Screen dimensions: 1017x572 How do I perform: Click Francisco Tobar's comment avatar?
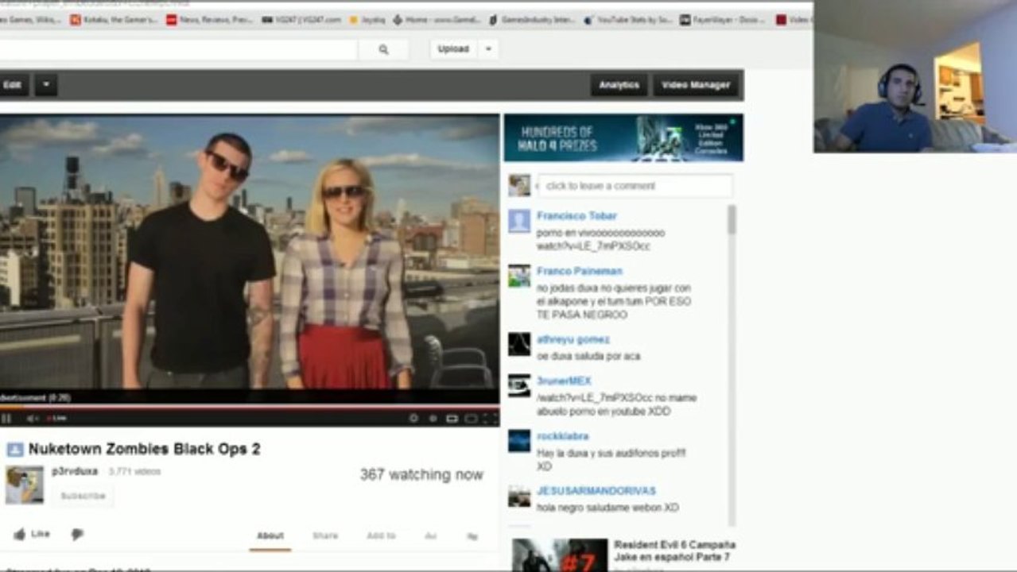(x=519, y=221)
